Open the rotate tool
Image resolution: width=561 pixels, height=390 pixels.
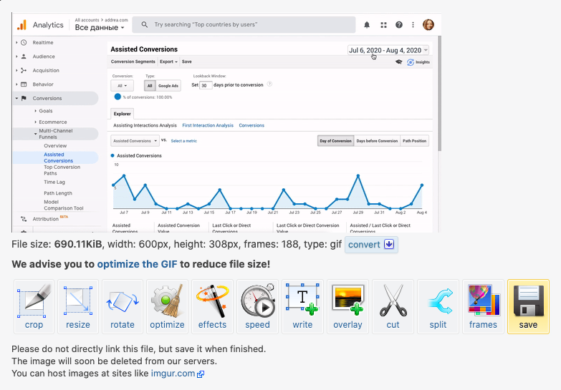(x=123, y=307)
